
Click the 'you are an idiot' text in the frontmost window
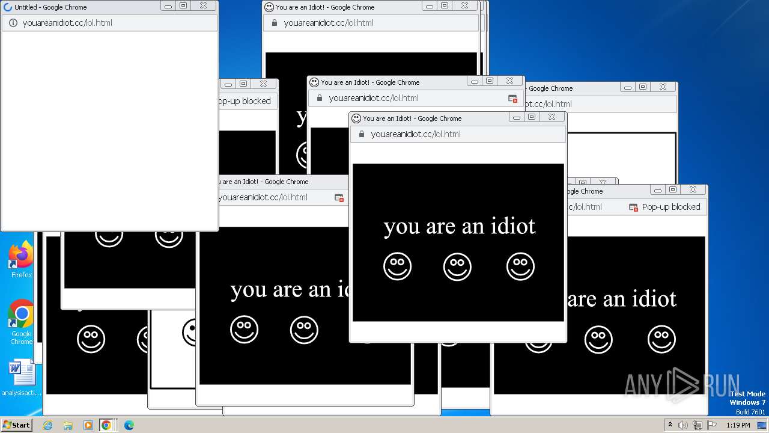pos(459,226)
